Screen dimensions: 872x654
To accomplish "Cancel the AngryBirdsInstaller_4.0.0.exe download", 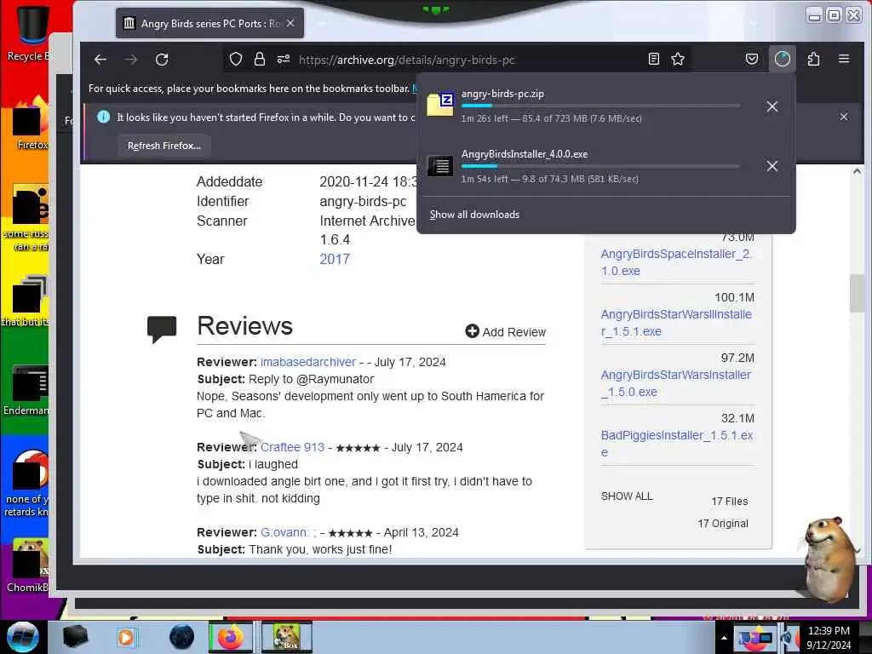I will pyautogui.click(x=772, y=166).
